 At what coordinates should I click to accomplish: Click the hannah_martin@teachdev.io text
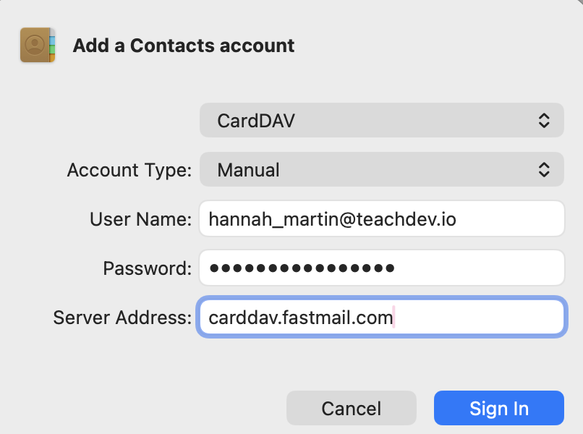[x=332, y=219]
